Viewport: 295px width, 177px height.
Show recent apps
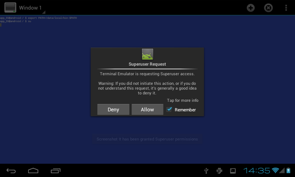(x=56, y=171)
